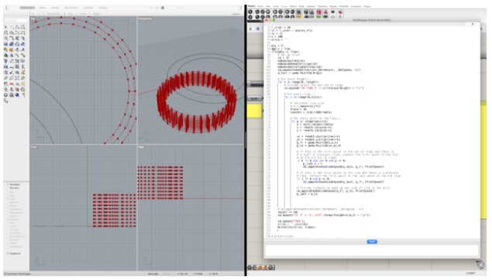The image size is (492, 280).
Task: Toggle History recording
Action: [x=102, y=8]
